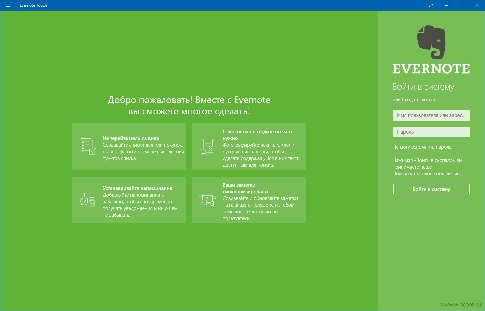485x311 pixels.
Task: Select the 'Не теряйте цель из вида' heading
Action: point(131,138)
